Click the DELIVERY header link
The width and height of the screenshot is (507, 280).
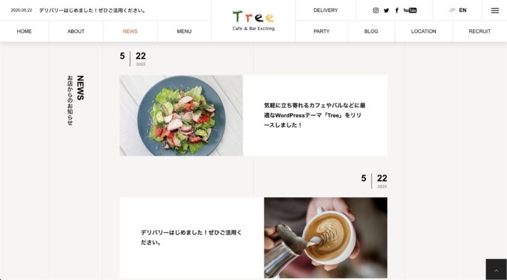(x=325, y=10)
